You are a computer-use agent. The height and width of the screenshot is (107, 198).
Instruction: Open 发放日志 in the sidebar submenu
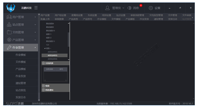click(21, 97)
